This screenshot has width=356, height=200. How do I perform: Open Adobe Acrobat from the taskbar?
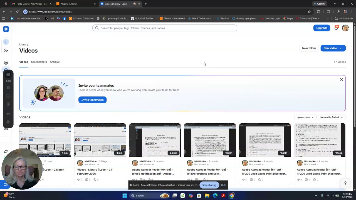pyautogui.click(x=223, y=196)
